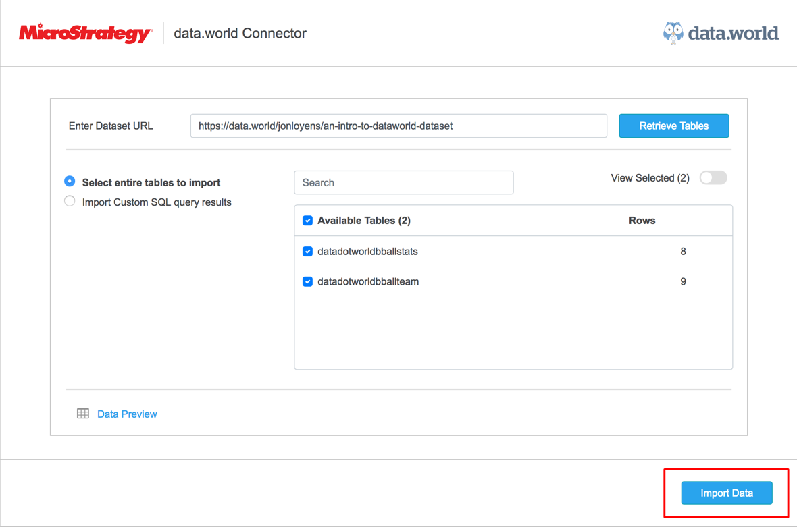This screenshot has width=797, height=527.
Task: Click the MicroStrategy logo
Action: (x=85, y=33)
